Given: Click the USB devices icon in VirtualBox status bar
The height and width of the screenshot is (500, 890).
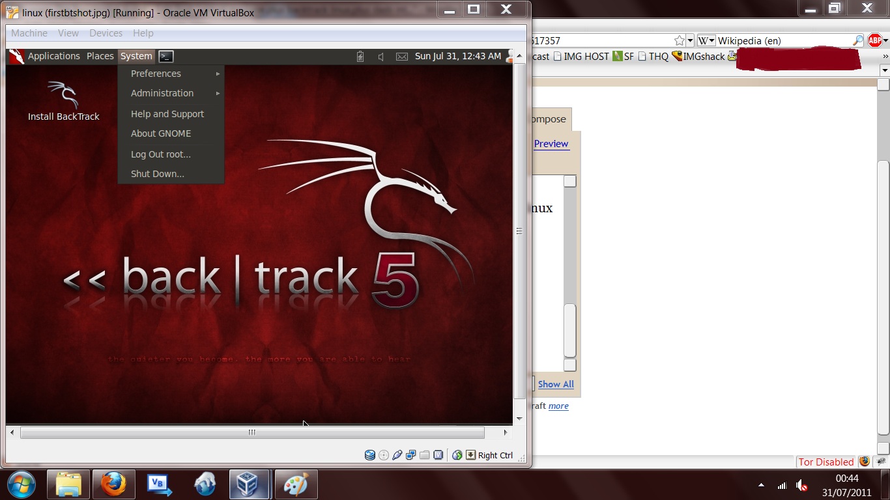Looking at the screenshot, I should [398, 454].
